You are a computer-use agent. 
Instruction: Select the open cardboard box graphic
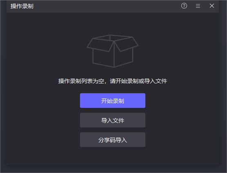point(113,51)
